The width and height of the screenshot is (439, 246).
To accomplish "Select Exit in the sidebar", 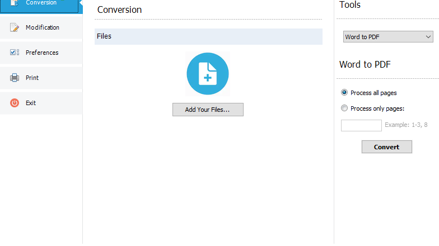I will pyautogui.click(x=41, y=103).
